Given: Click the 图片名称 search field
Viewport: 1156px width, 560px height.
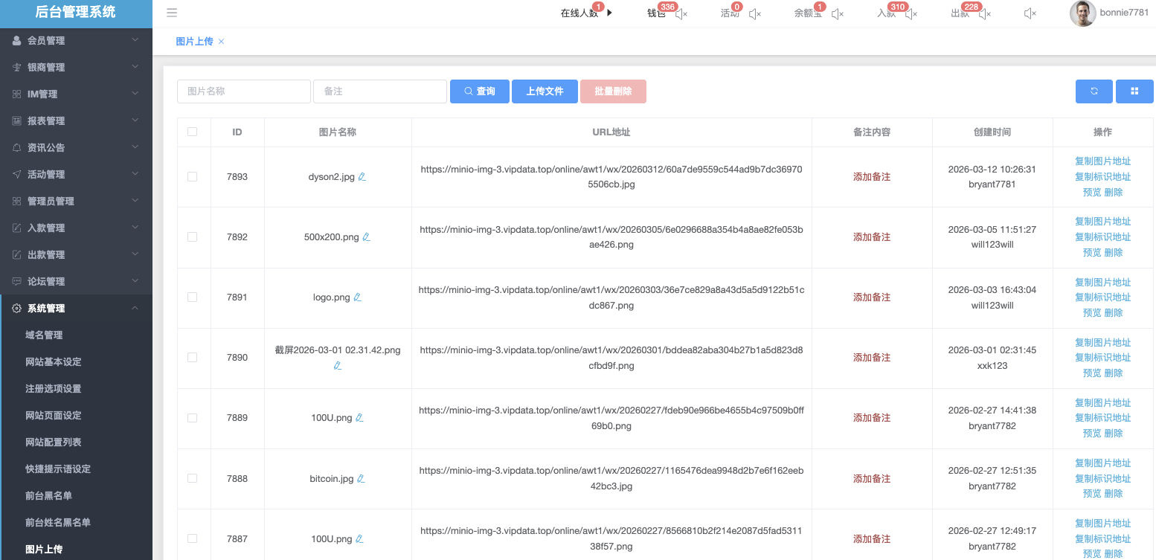Looking at the screenshot, I should [x=243, y=91].
